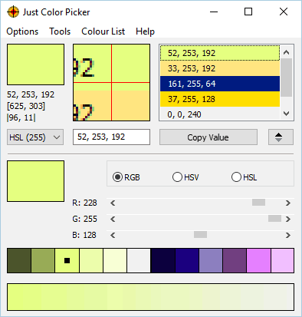
Task: Click left arrow of the R slider
Action: coord(113,203)
